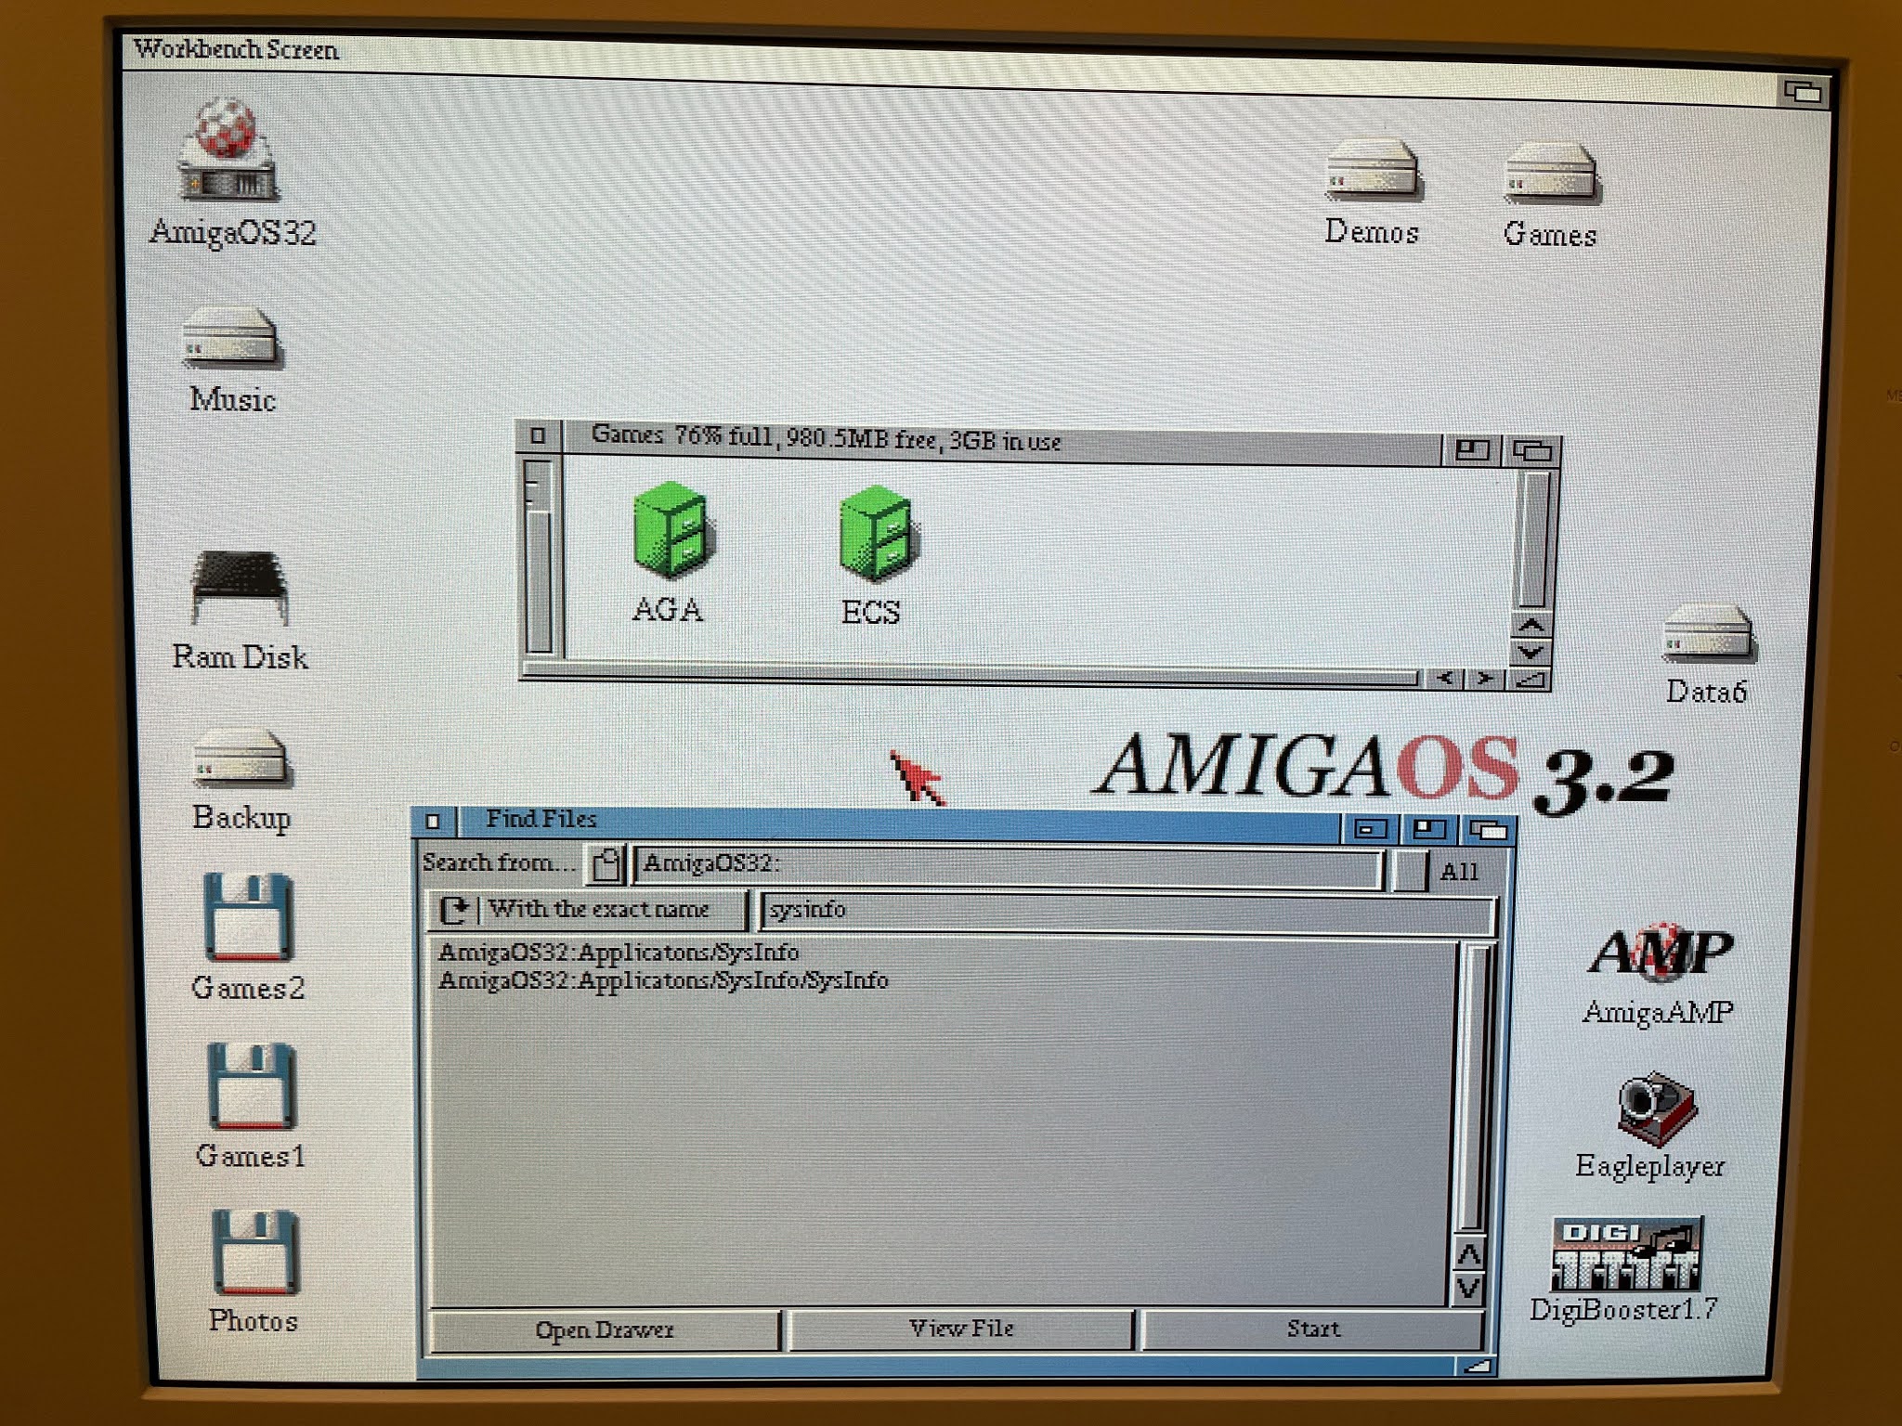
Task: Select result AmigaOS32:Applicatons/SysInfo/SysInfo
Action: pos(663,980)
